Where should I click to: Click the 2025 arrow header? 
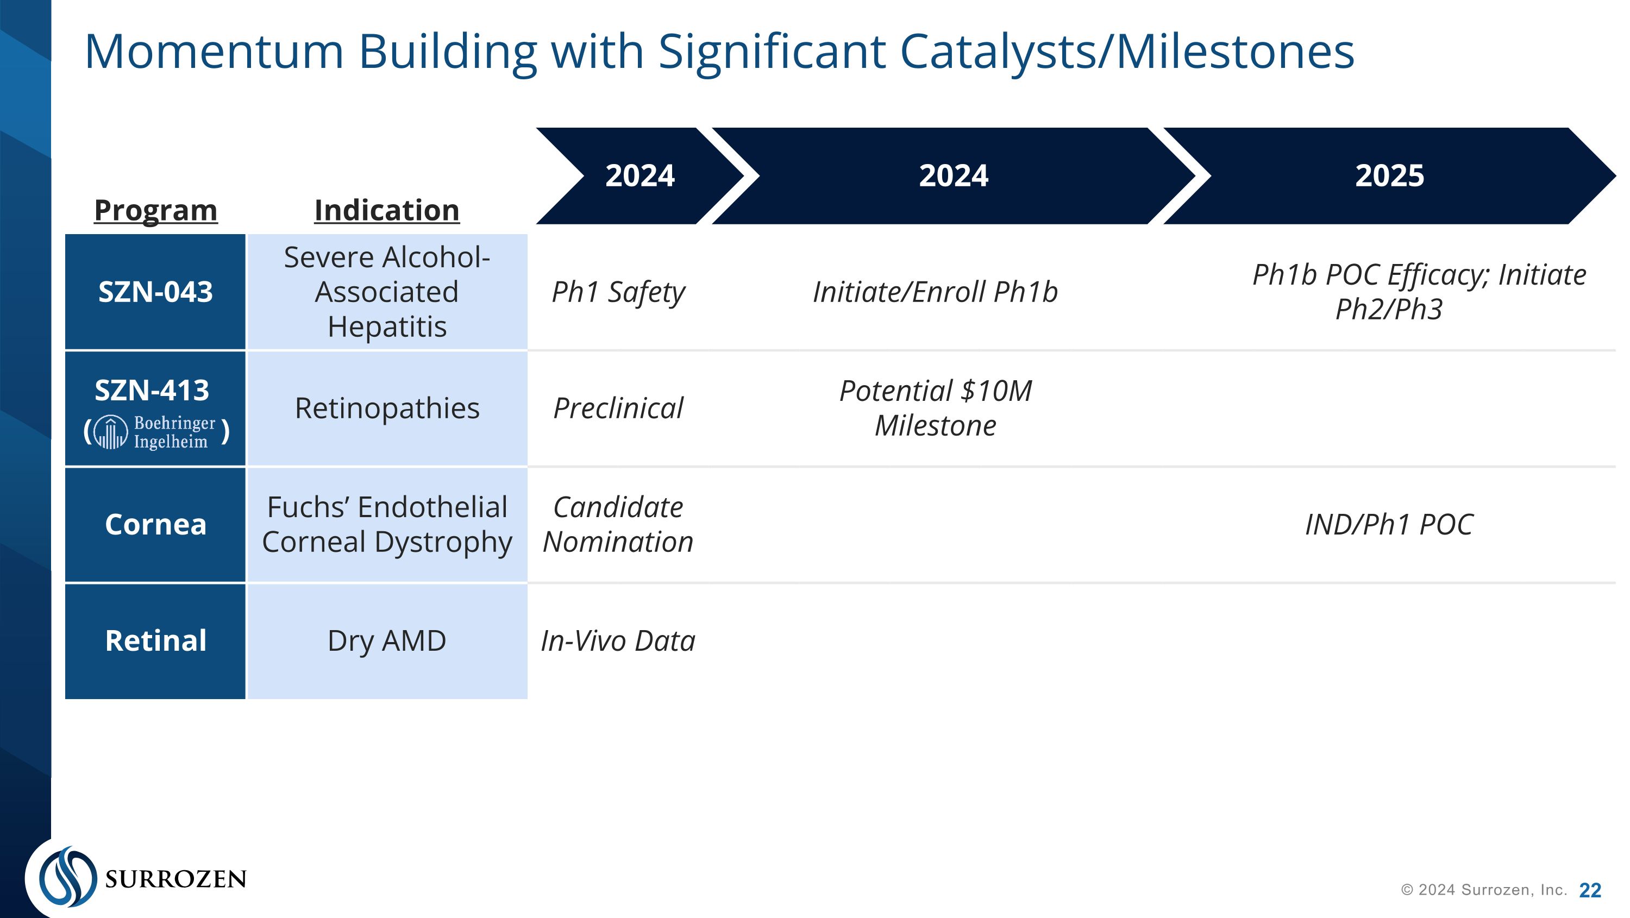pyautogui.click(x=1389, y=176)
